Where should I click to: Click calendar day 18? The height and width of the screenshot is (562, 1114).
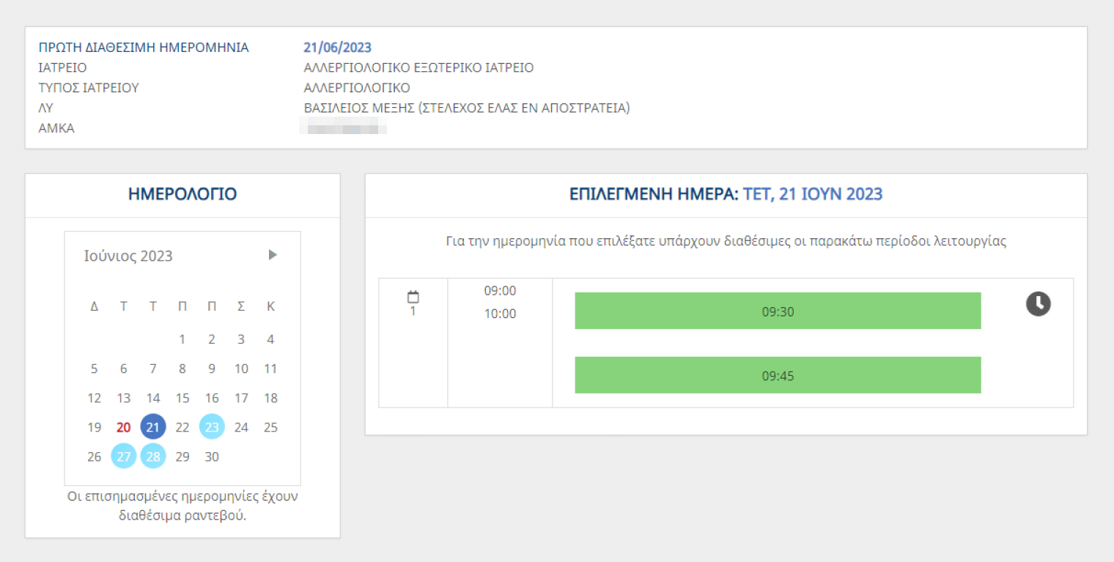click(x=270, y=398)
